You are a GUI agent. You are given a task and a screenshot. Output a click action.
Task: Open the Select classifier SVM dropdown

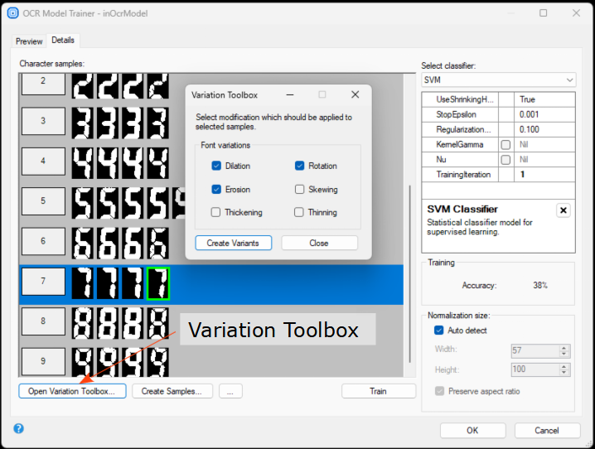(498, 80)
